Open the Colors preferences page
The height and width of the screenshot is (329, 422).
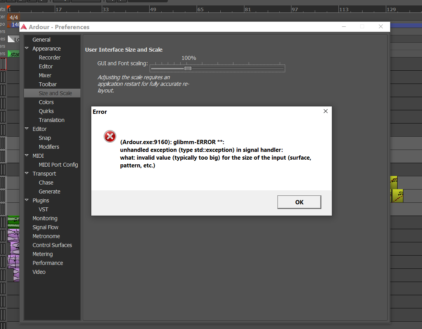(46, 102)
